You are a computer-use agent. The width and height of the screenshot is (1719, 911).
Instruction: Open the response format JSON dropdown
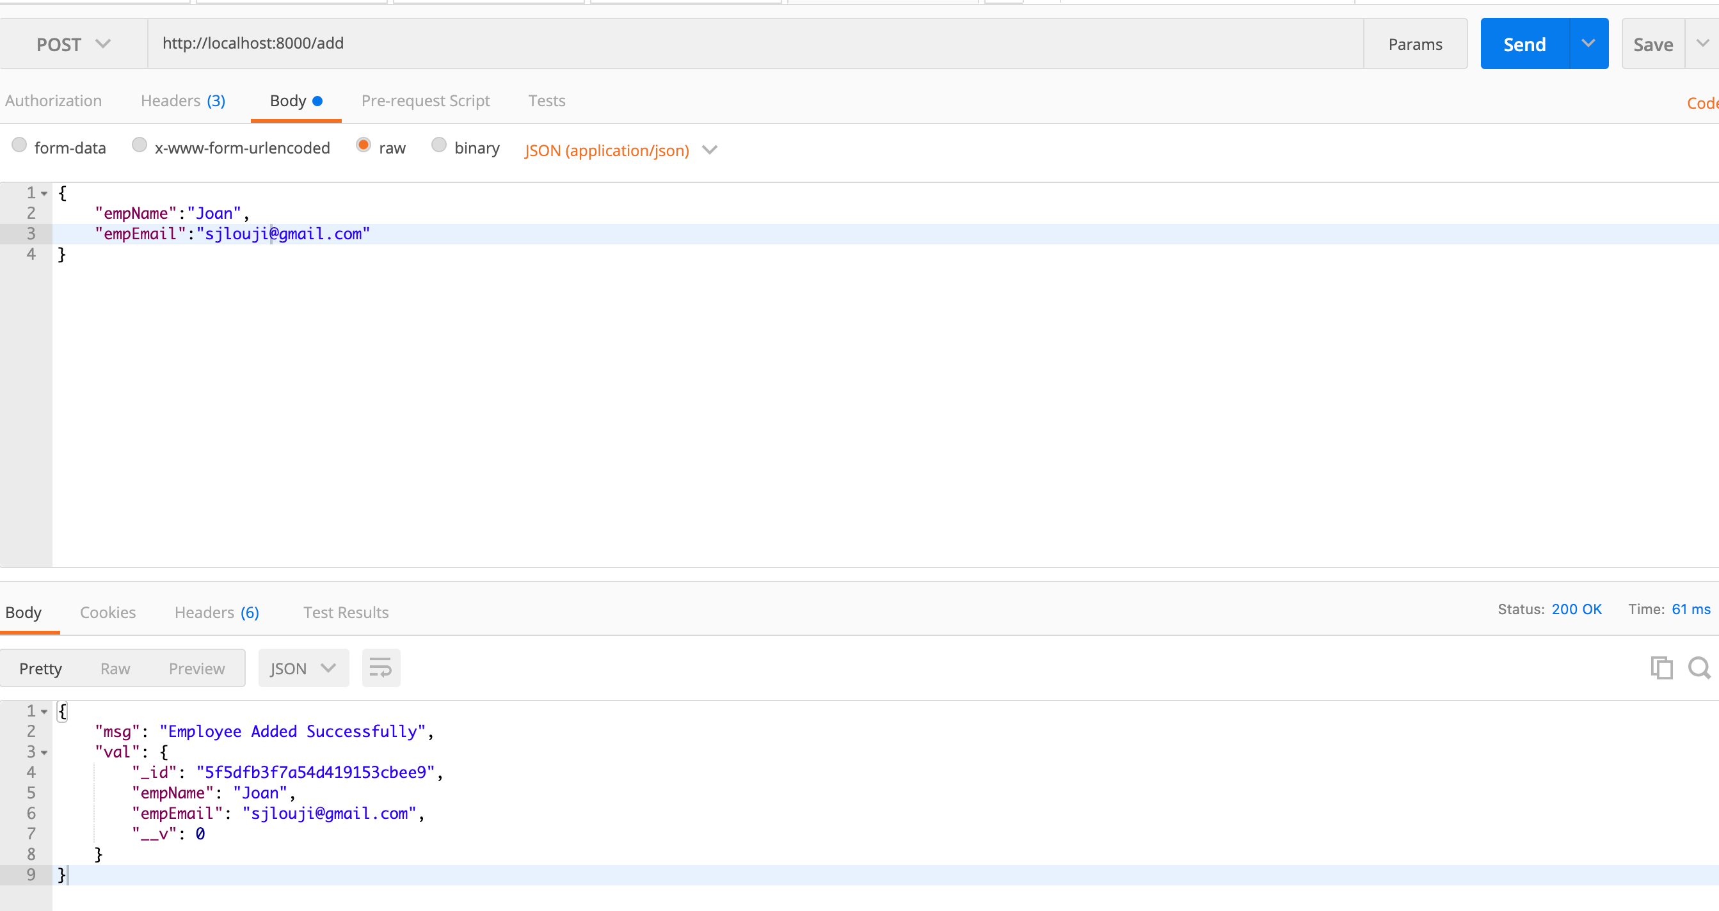point(303,668)
